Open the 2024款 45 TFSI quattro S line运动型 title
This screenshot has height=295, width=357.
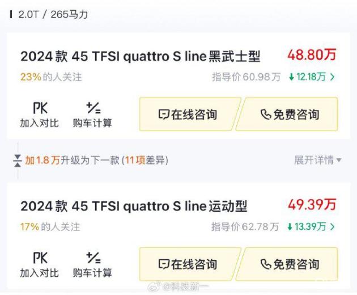tap(134, 206)
